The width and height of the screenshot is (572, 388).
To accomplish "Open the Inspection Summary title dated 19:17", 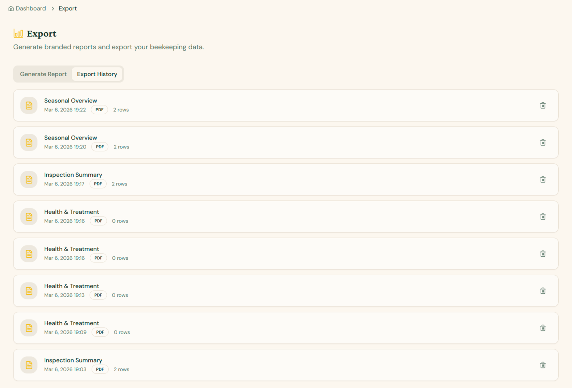I will click(x=73, y=175).
